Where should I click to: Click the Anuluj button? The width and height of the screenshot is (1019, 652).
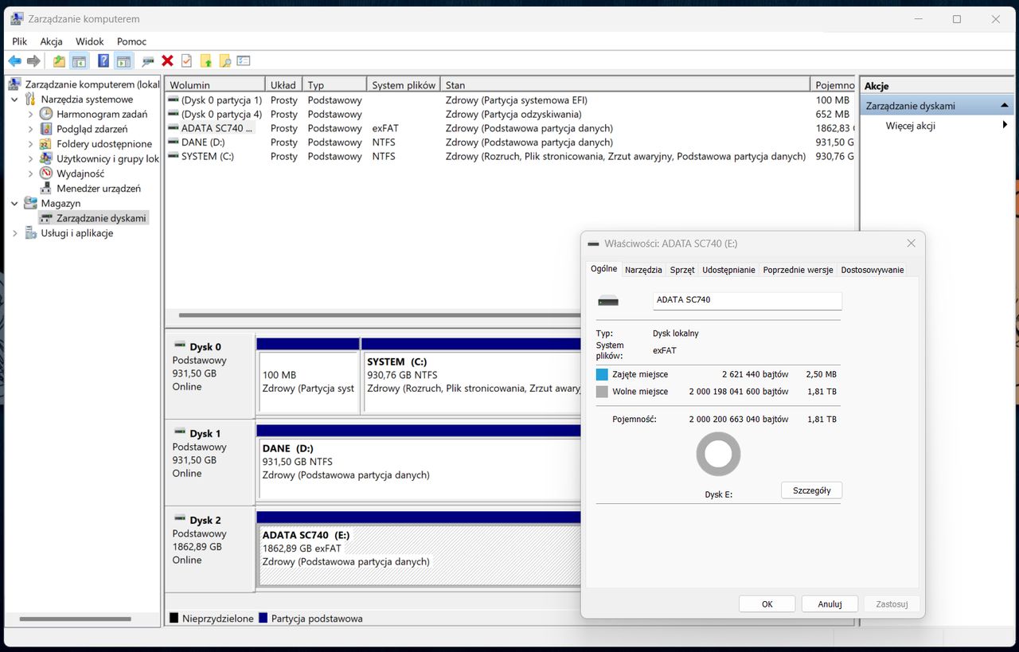(x=830, y=603)
